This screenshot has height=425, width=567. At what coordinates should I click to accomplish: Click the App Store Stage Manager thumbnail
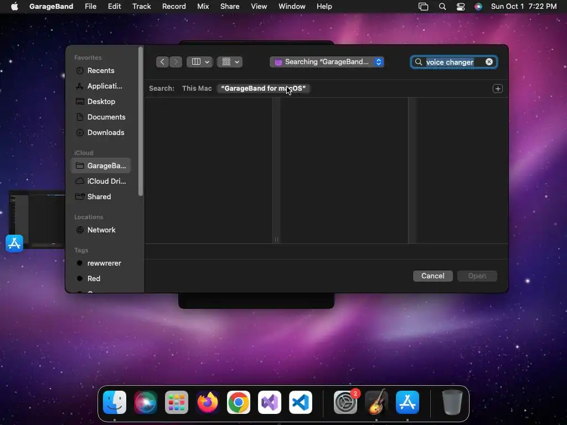[x=36, y=220]
